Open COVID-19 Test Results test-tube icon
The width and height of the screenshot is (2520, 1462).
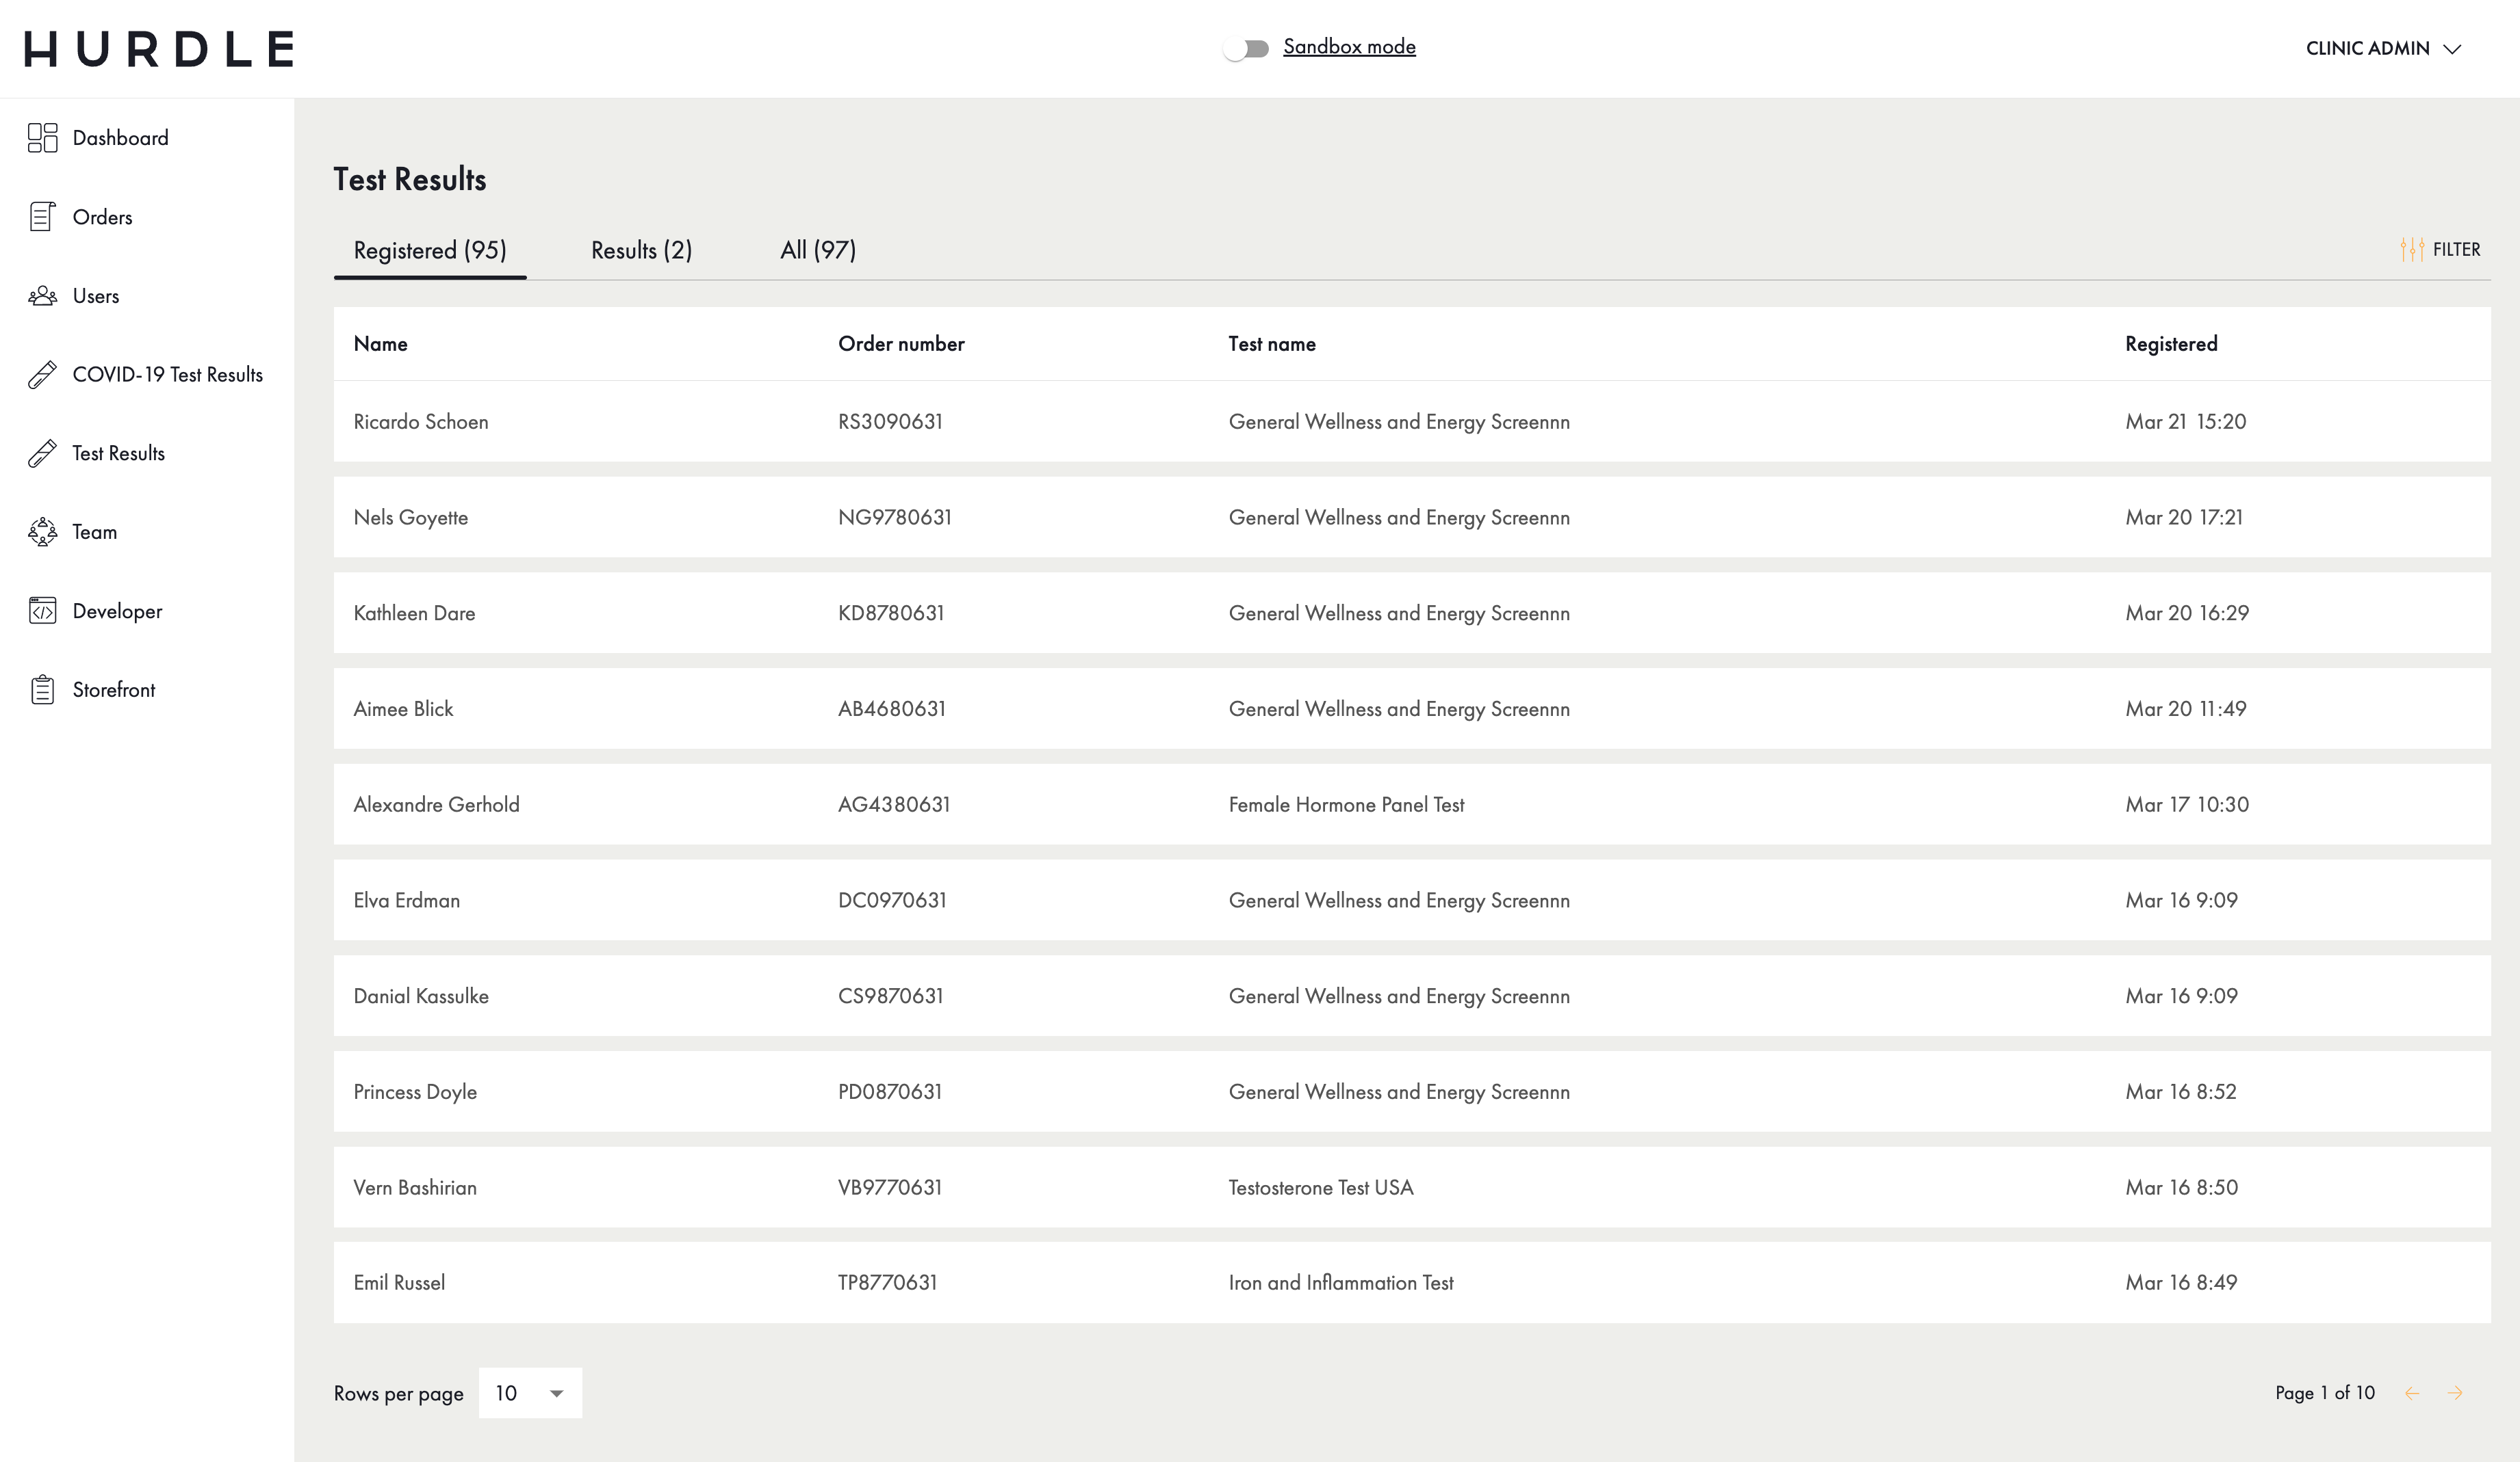42,375
